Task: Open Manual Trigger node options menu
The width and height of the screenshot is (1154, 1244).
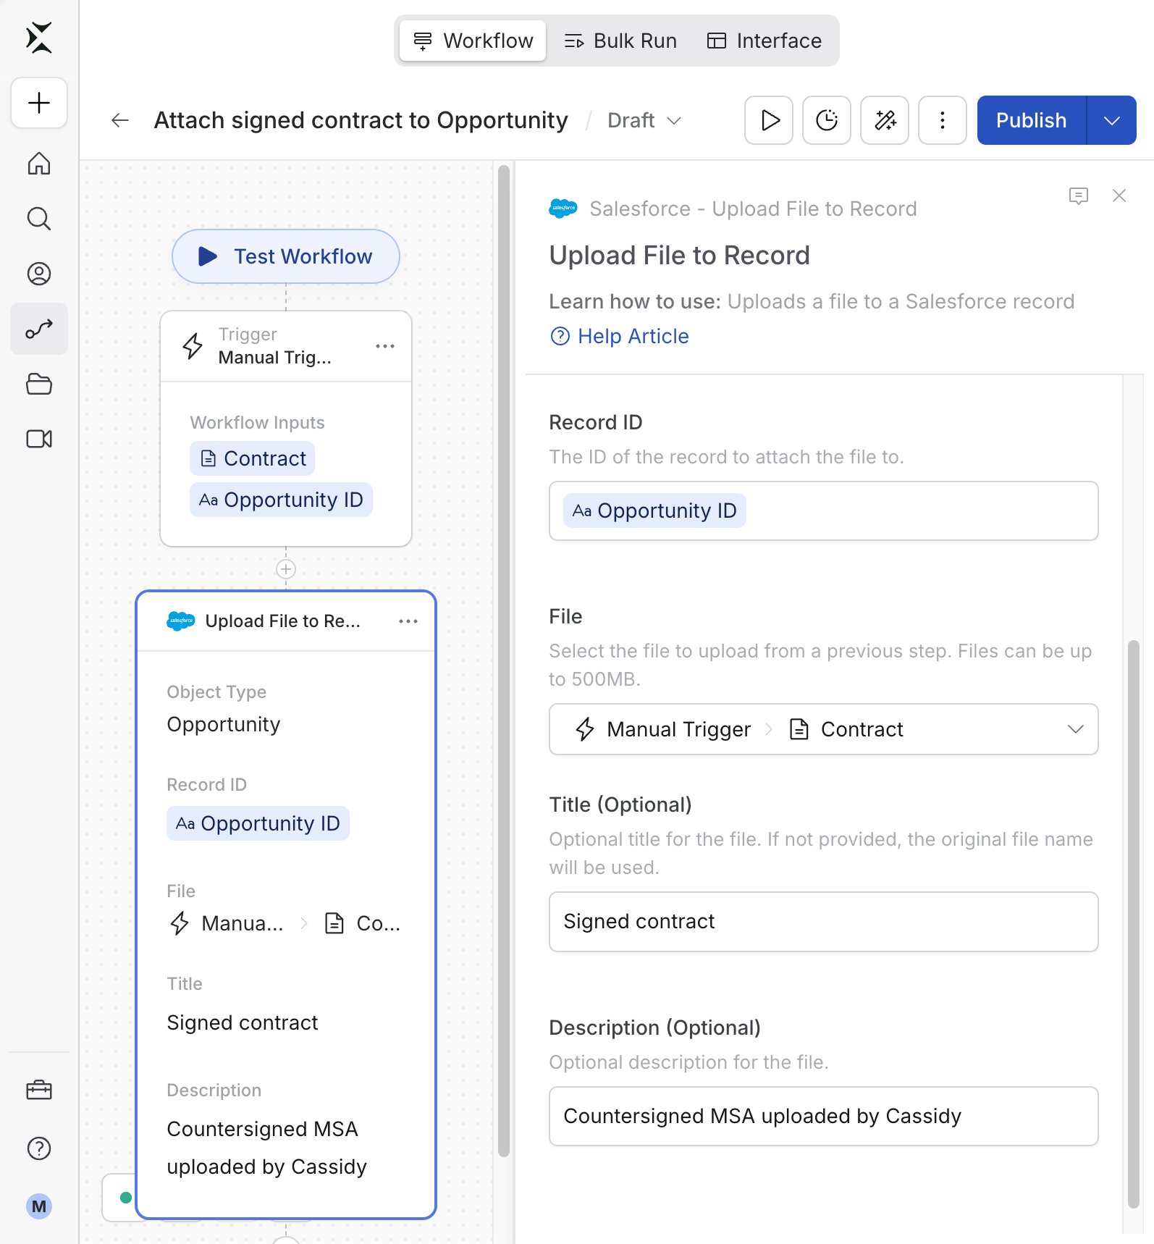Action: [x=385, y=346]
